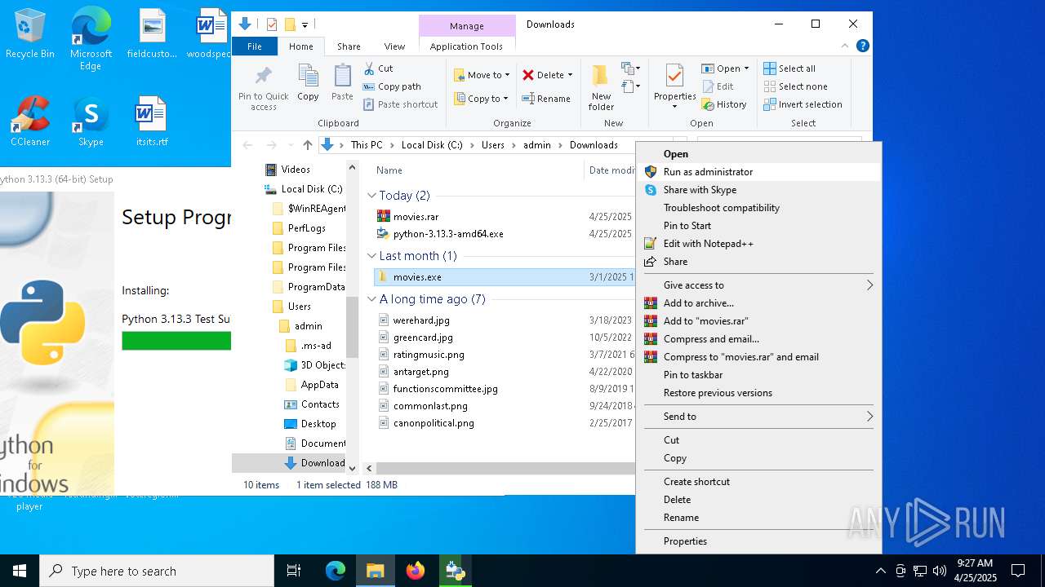Screen dimensions: 1045x587
Task: Select the CCleaner desktop icon
Action: pyautogui.click(x=30, y=121)
